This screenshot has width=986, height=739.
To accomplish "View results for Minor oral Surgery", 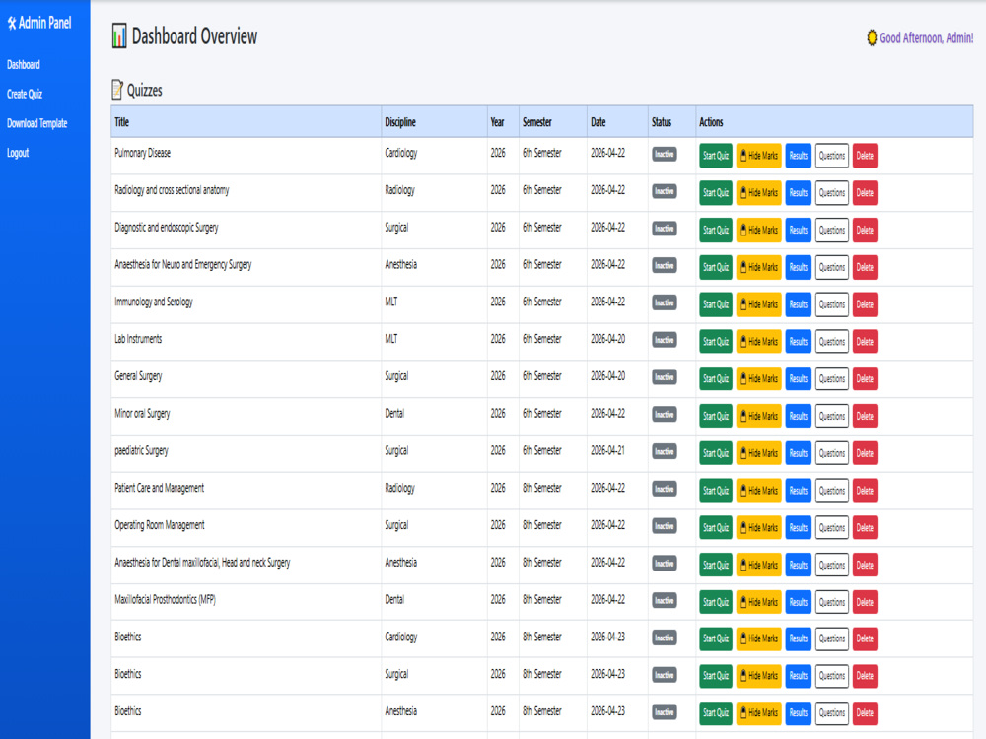I will coord(799,416).
